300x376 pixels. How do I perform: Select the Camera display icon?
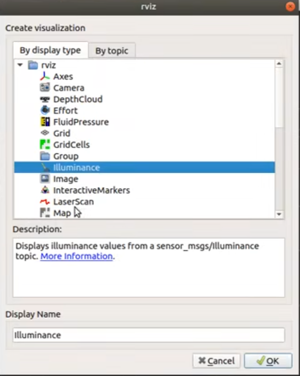tap(45, 87)
